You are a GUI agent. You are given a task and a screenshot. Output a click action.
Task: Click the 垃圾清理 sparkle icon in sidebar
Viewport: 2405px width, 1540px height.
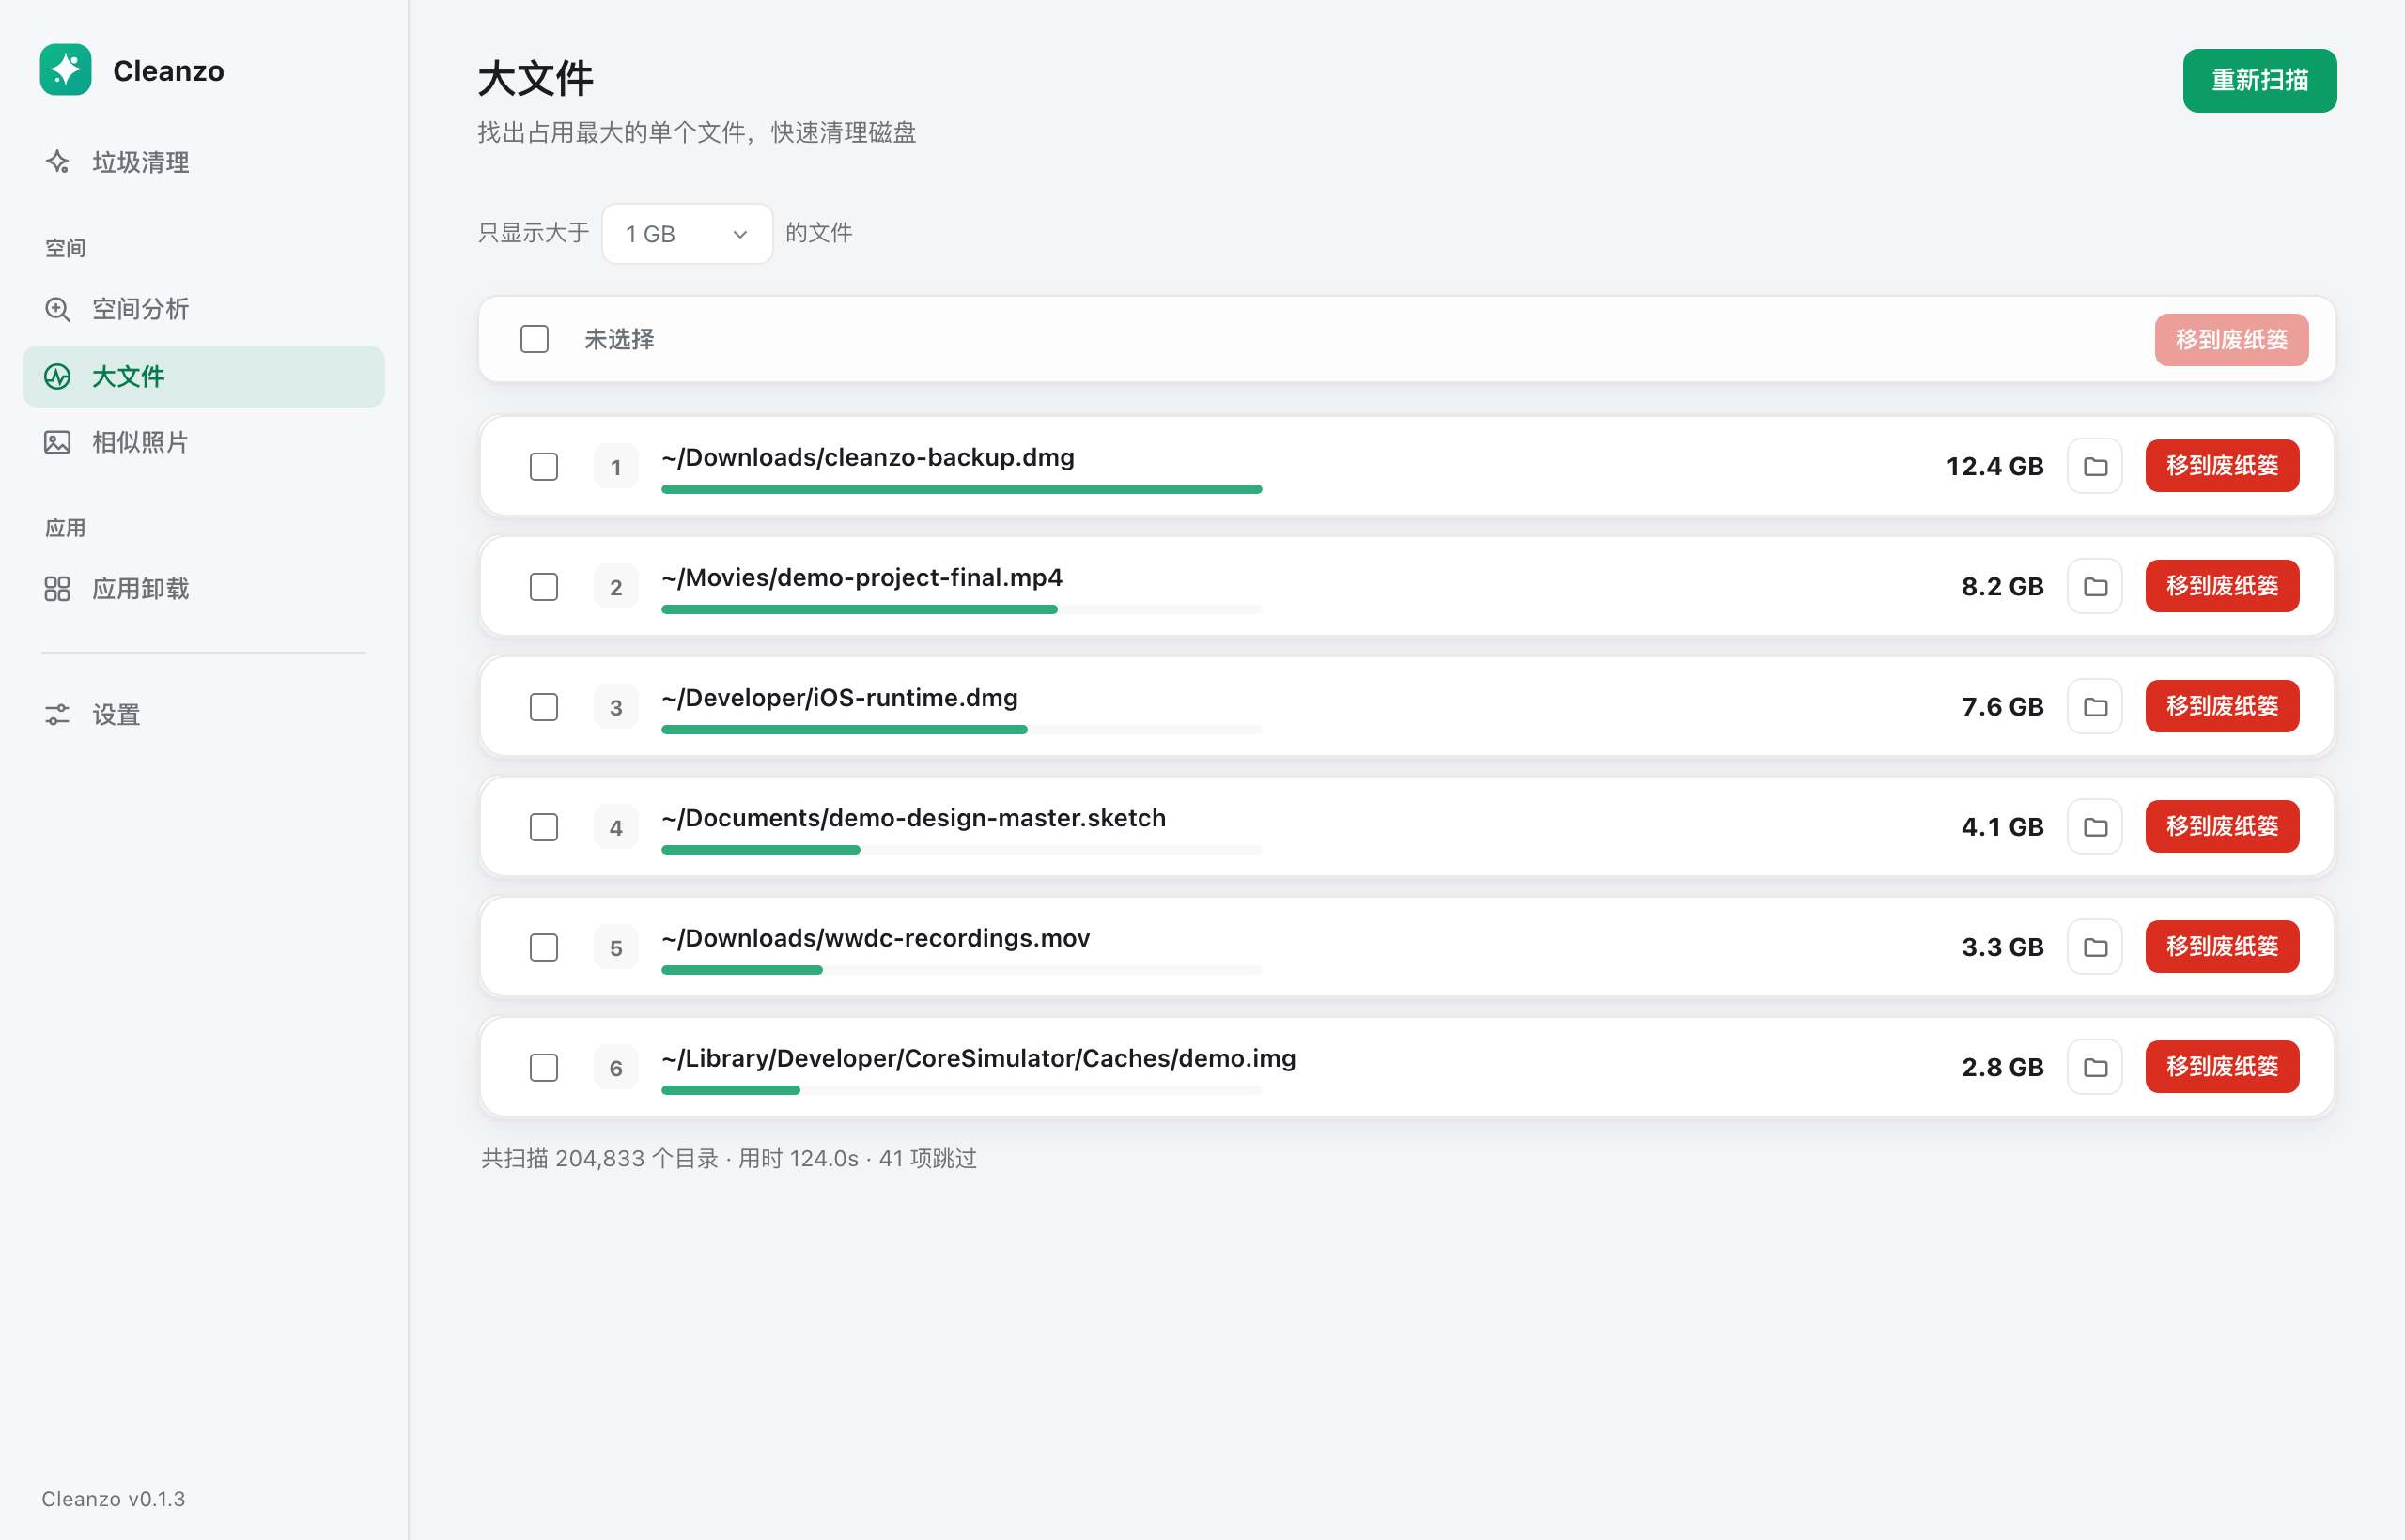(58, 162)
